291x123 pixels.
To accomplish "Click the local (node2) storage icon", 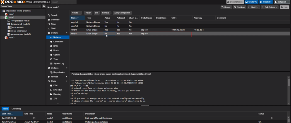I will point(9,27).
